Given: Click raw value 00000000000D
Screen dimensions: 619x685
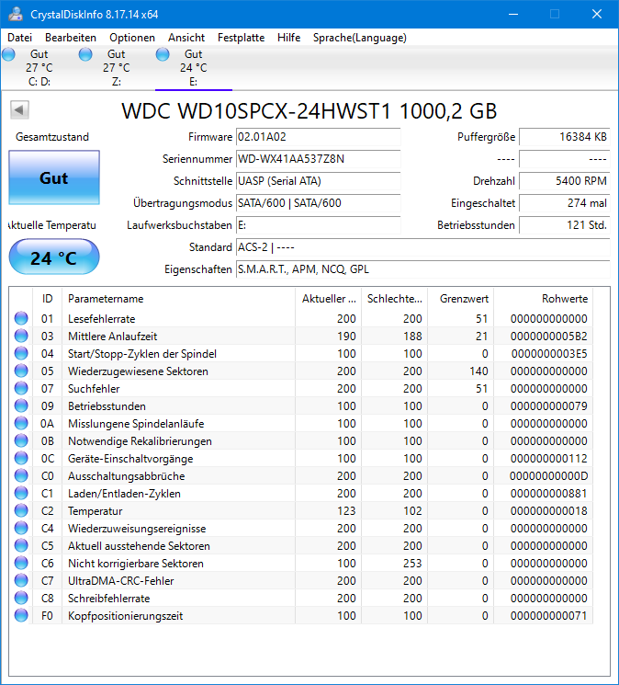Looking at the screenshot, I should pos(549,475).
